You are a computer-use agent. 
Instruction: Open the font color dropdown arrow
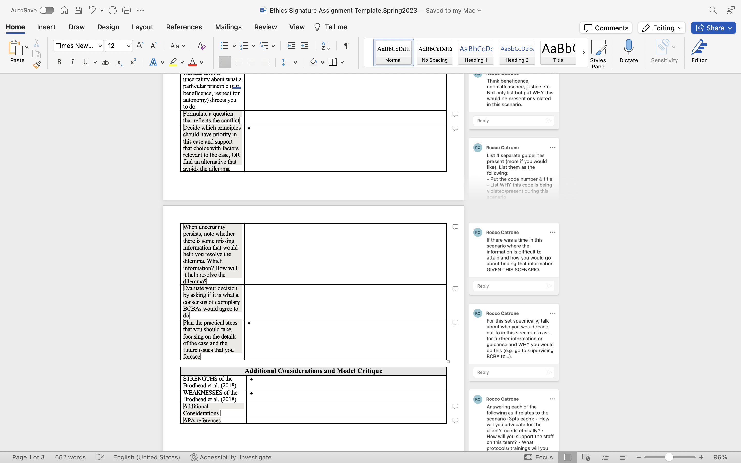pyautogui.click(x=202, y=63)
